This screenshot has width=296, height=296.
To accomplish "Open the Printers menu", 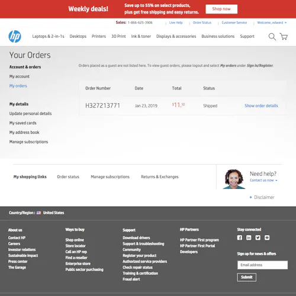I will coord(99,36).
